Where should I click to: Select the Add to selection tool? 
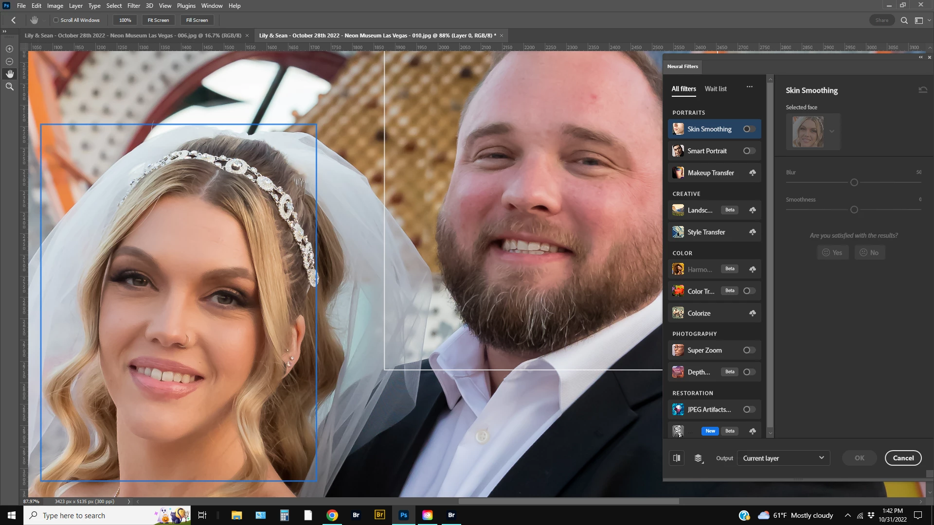(9, 49)
